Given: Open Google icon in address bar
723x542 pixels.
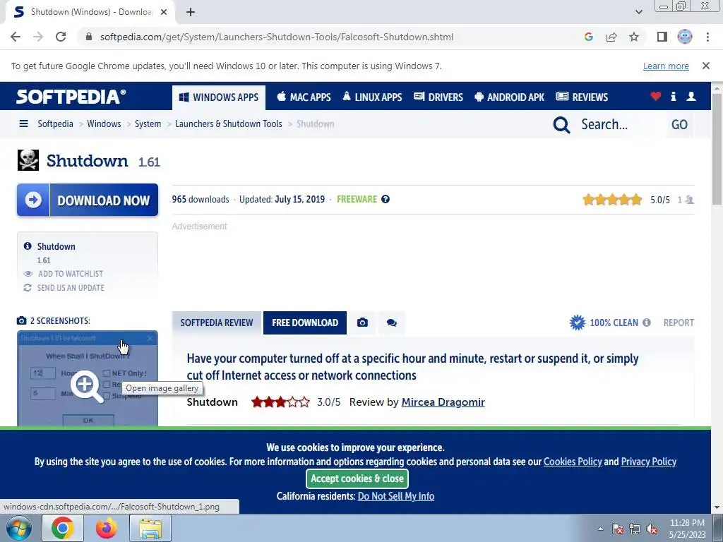Looking at the screenshot, I should pyautogui.click(x=588, y=37).
